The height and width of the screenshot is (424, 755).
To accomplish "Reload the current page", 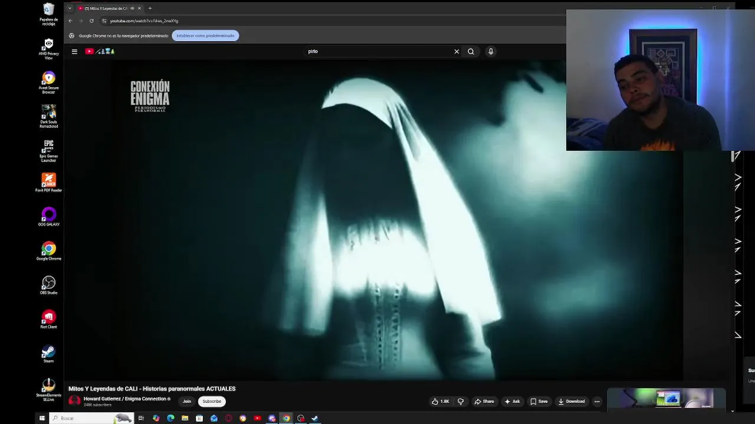I will click(x=91, y=21).
